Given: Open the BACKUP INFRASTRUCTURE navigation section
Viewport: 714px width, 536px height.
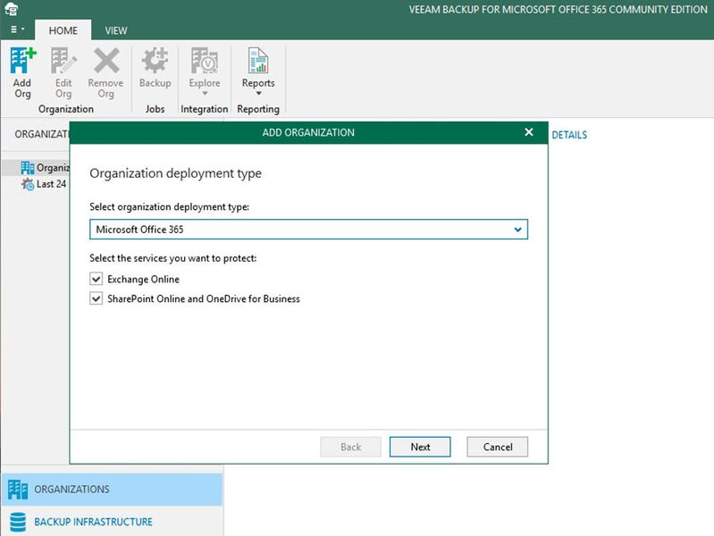Looking at the screenshot, I should tap(112, 522).
